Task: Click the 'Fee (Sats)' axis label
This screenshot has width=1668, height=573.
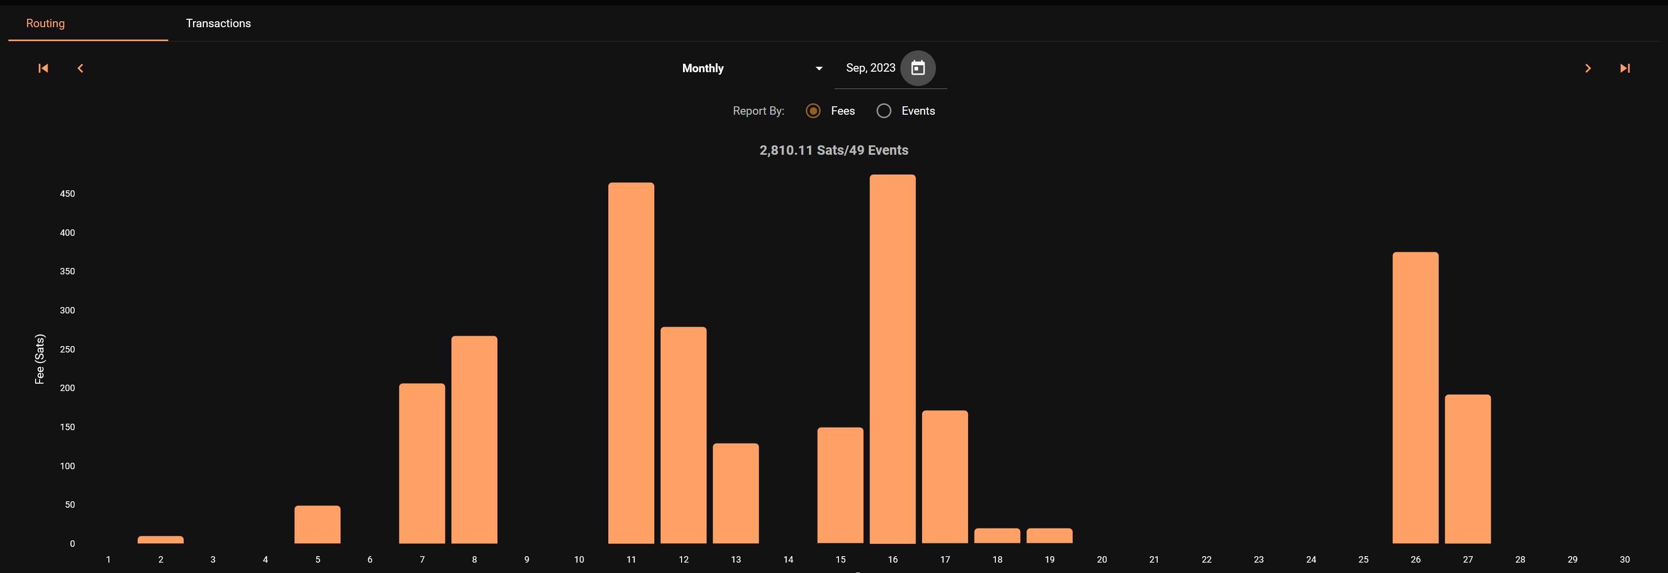Action: coord(40,359)
